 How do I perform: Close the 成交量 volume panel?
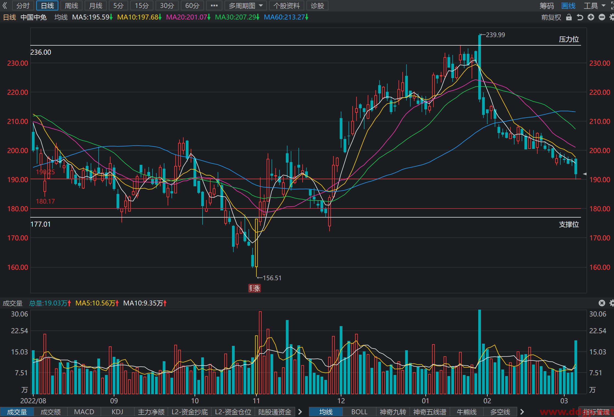pyautogui.click(x=602, y=303)
